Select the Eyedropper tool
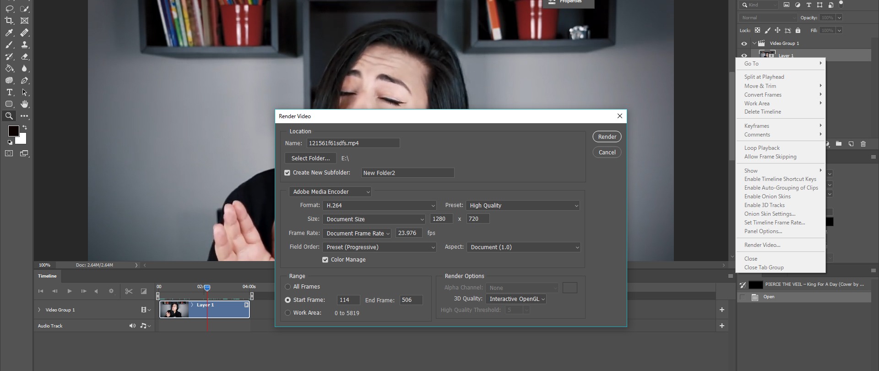 [x=9, y=33]
